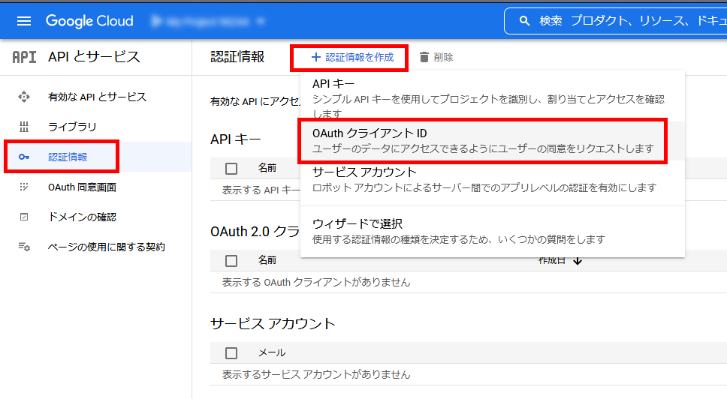Screen dimensions: 727x399
Task: Click 表示する OAuth クライアントがありません text
Action: coord(316,282)
